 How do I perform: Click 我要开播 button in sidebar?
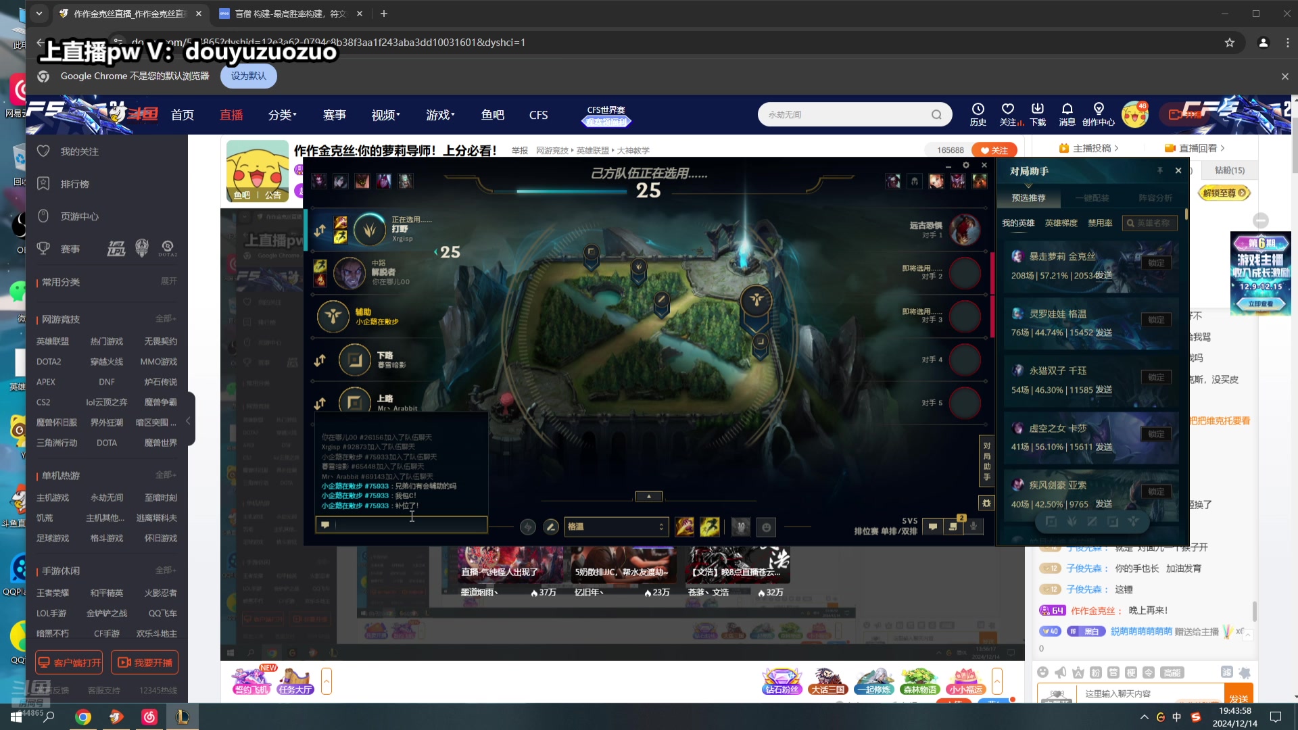click(145, 662)
